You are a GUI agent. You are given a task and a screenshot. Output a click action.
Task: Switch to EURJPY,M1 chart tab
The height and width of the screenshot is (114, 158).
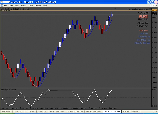click(x=42, y=111)
